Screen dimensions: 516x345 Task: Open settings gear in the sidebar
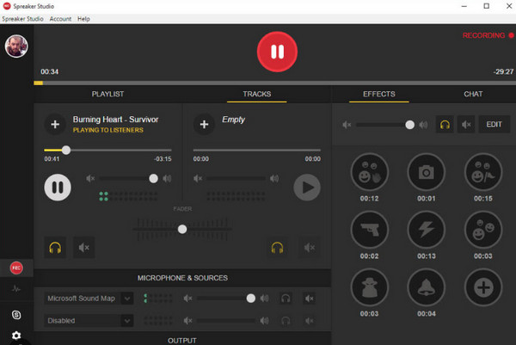click(16, 336)
